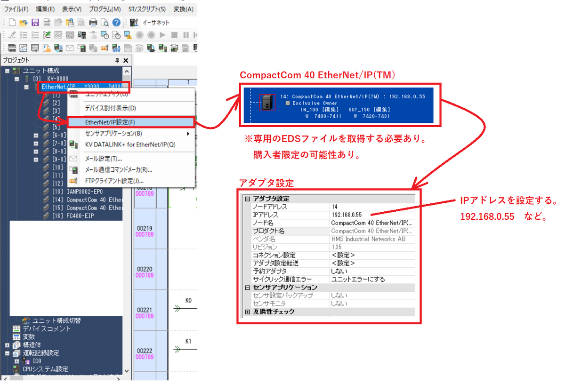Expand the [8-0] tree node

click(36, 152)
